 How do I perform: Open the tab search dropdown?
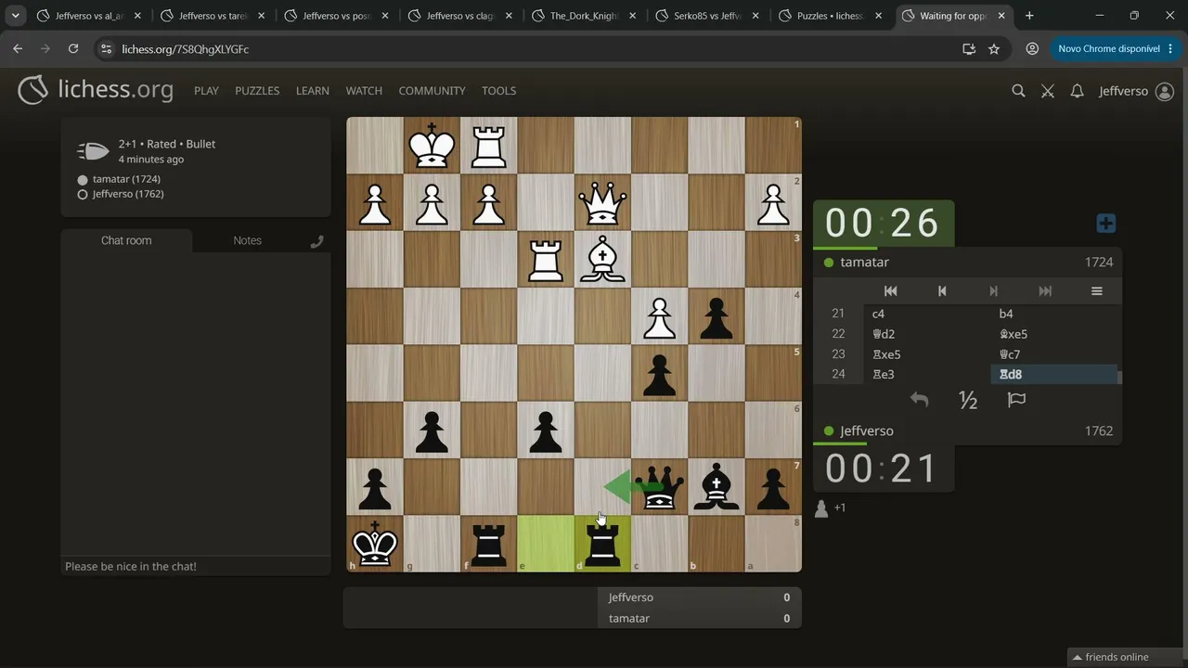[x=16, y=16]
